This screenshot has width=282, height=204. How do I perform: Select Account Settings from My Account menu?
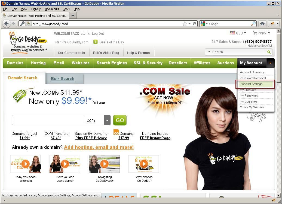click(x=255, y=84)
